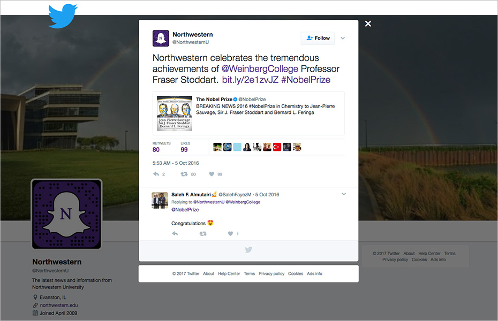
Task: Open Help Center in the dimmed page footer
Action: point(429,254)
